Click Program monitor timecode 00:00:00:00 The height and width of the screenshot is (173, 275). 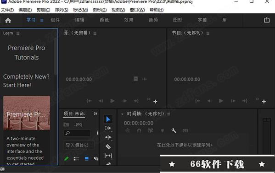(187, 80)
